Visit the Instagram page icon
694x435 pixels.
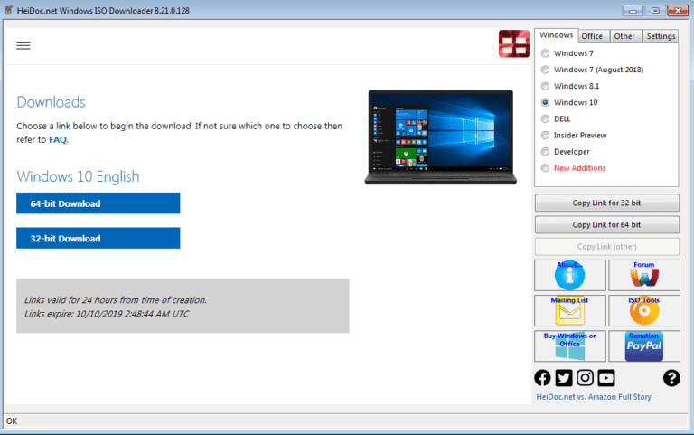point(586,378)
